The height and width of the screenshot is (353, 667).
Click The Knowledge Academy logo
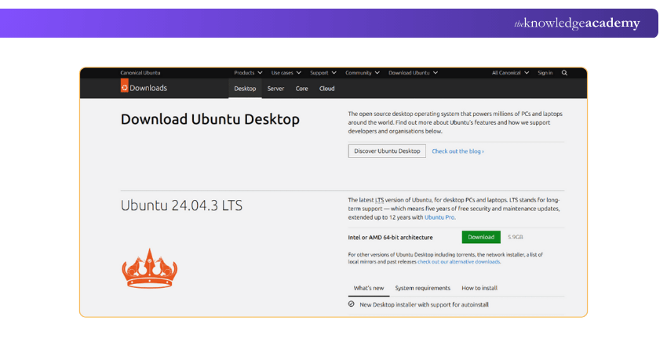coord(577,23)
